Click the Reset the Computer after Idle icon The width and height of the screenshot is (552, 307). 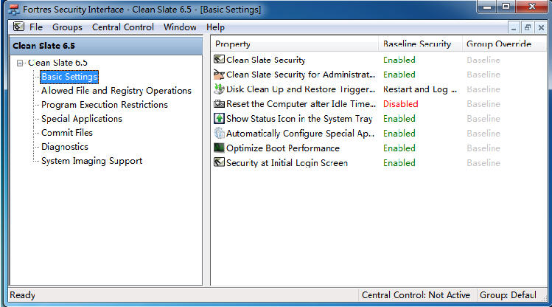coord(219,104)
